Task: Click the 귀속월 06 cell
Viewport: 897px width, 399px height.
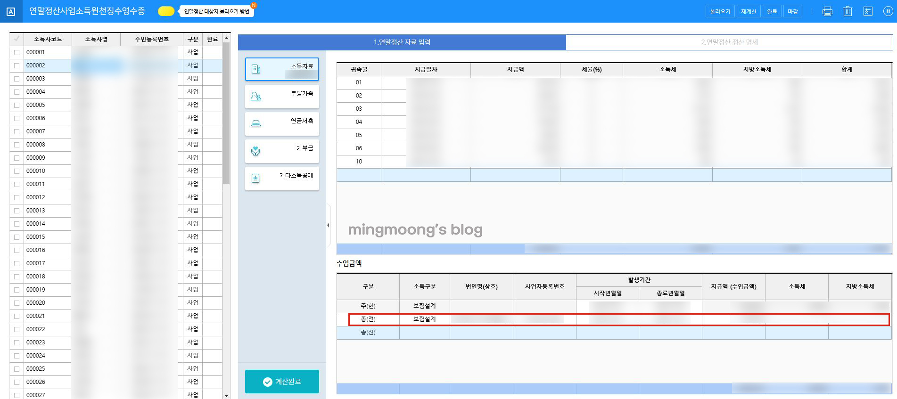Action: (359, 148)
